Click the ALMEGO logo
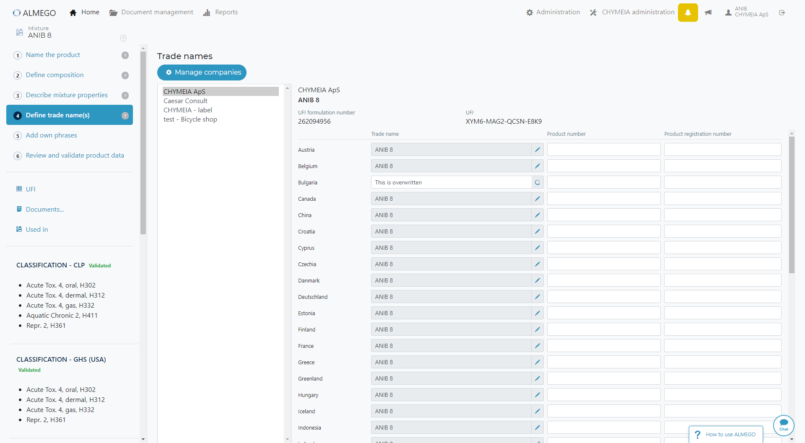This screenshot has width=805, height=443. click(34, 13)
